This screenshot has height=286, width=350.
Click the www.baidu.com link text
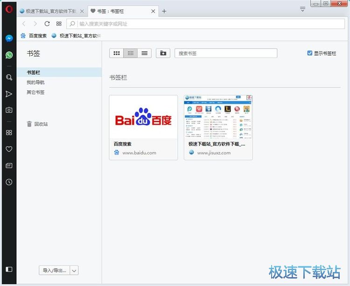pos(139,153)
